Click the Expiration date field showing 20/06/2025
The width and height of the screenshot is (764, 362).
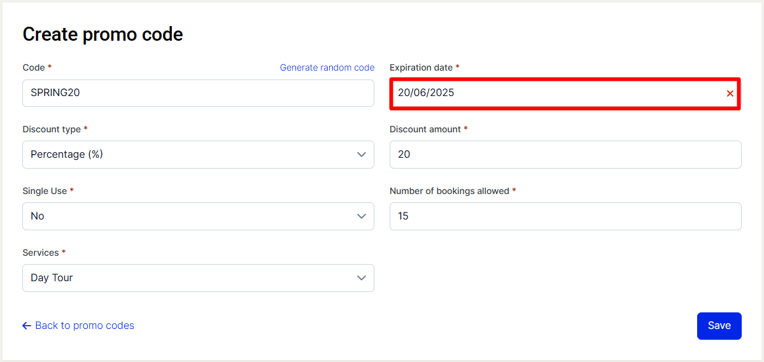point(565,94)
